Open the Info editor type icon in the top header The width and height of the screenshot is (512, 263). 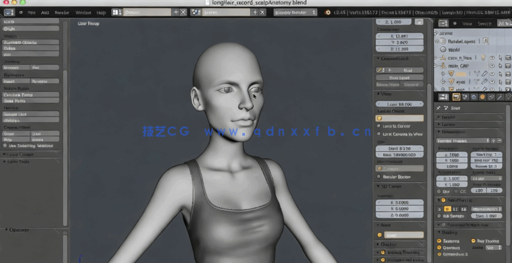click(x=9, y=12)
